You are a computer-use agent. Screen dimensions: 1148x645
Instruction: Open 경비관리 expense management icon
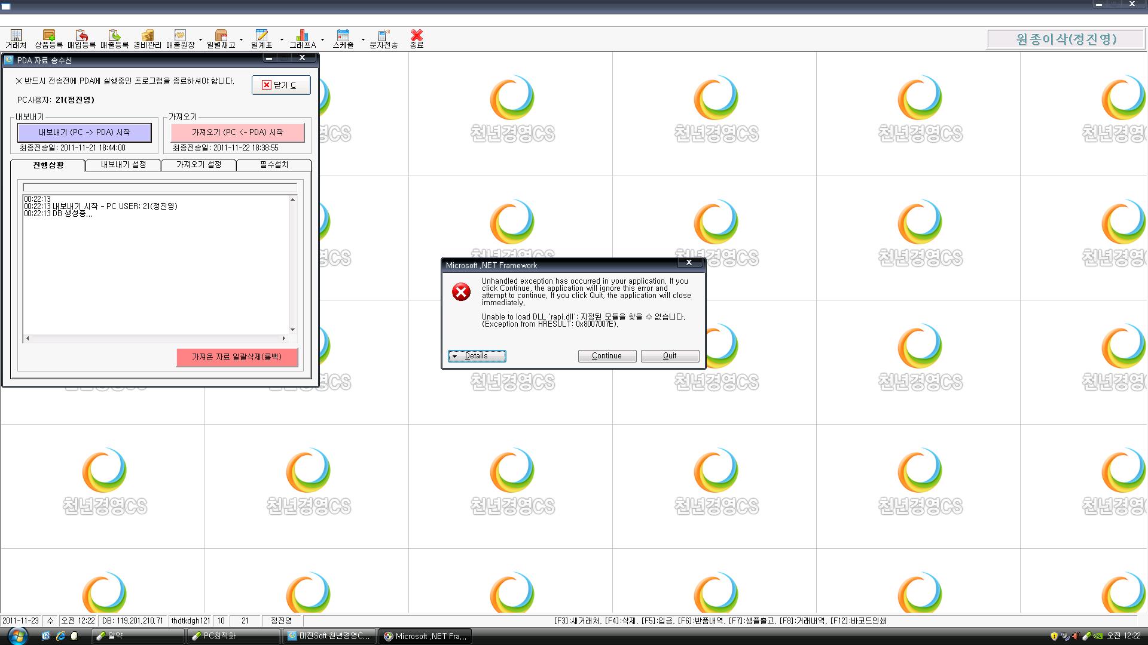(x=148, y=39)
